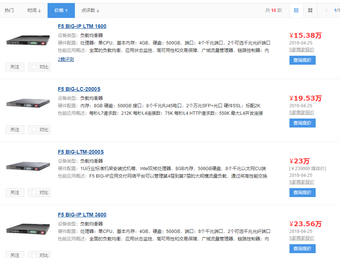Click 关注 for BIG-IP LTM 3600
Viewport: 340px width, 258px height.
[15, 255]
